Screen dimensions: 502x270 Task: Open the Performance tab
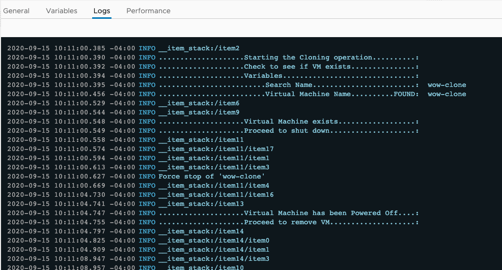pos(148,11)
